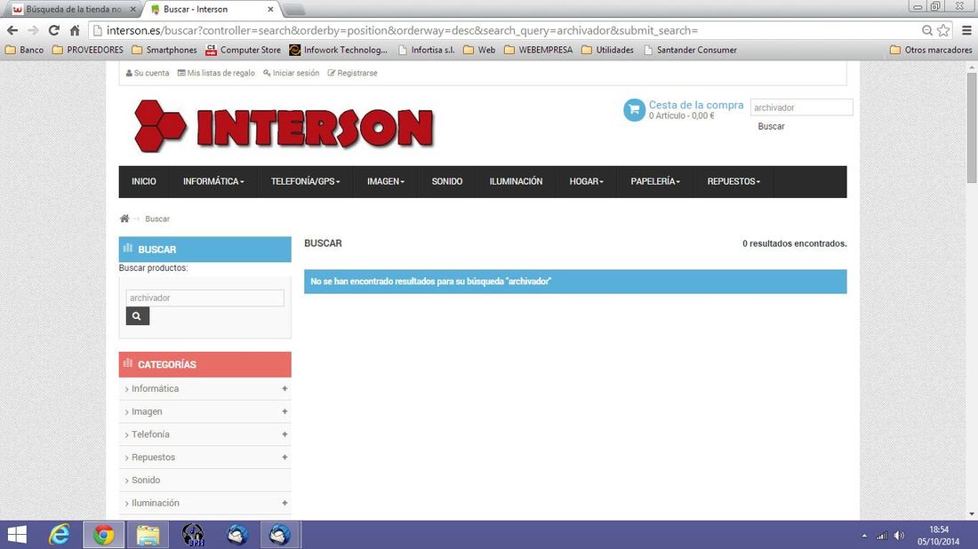This screenshot has height=549, width=978.
Task: Click Su cuenta link
Action: (148, 73)
